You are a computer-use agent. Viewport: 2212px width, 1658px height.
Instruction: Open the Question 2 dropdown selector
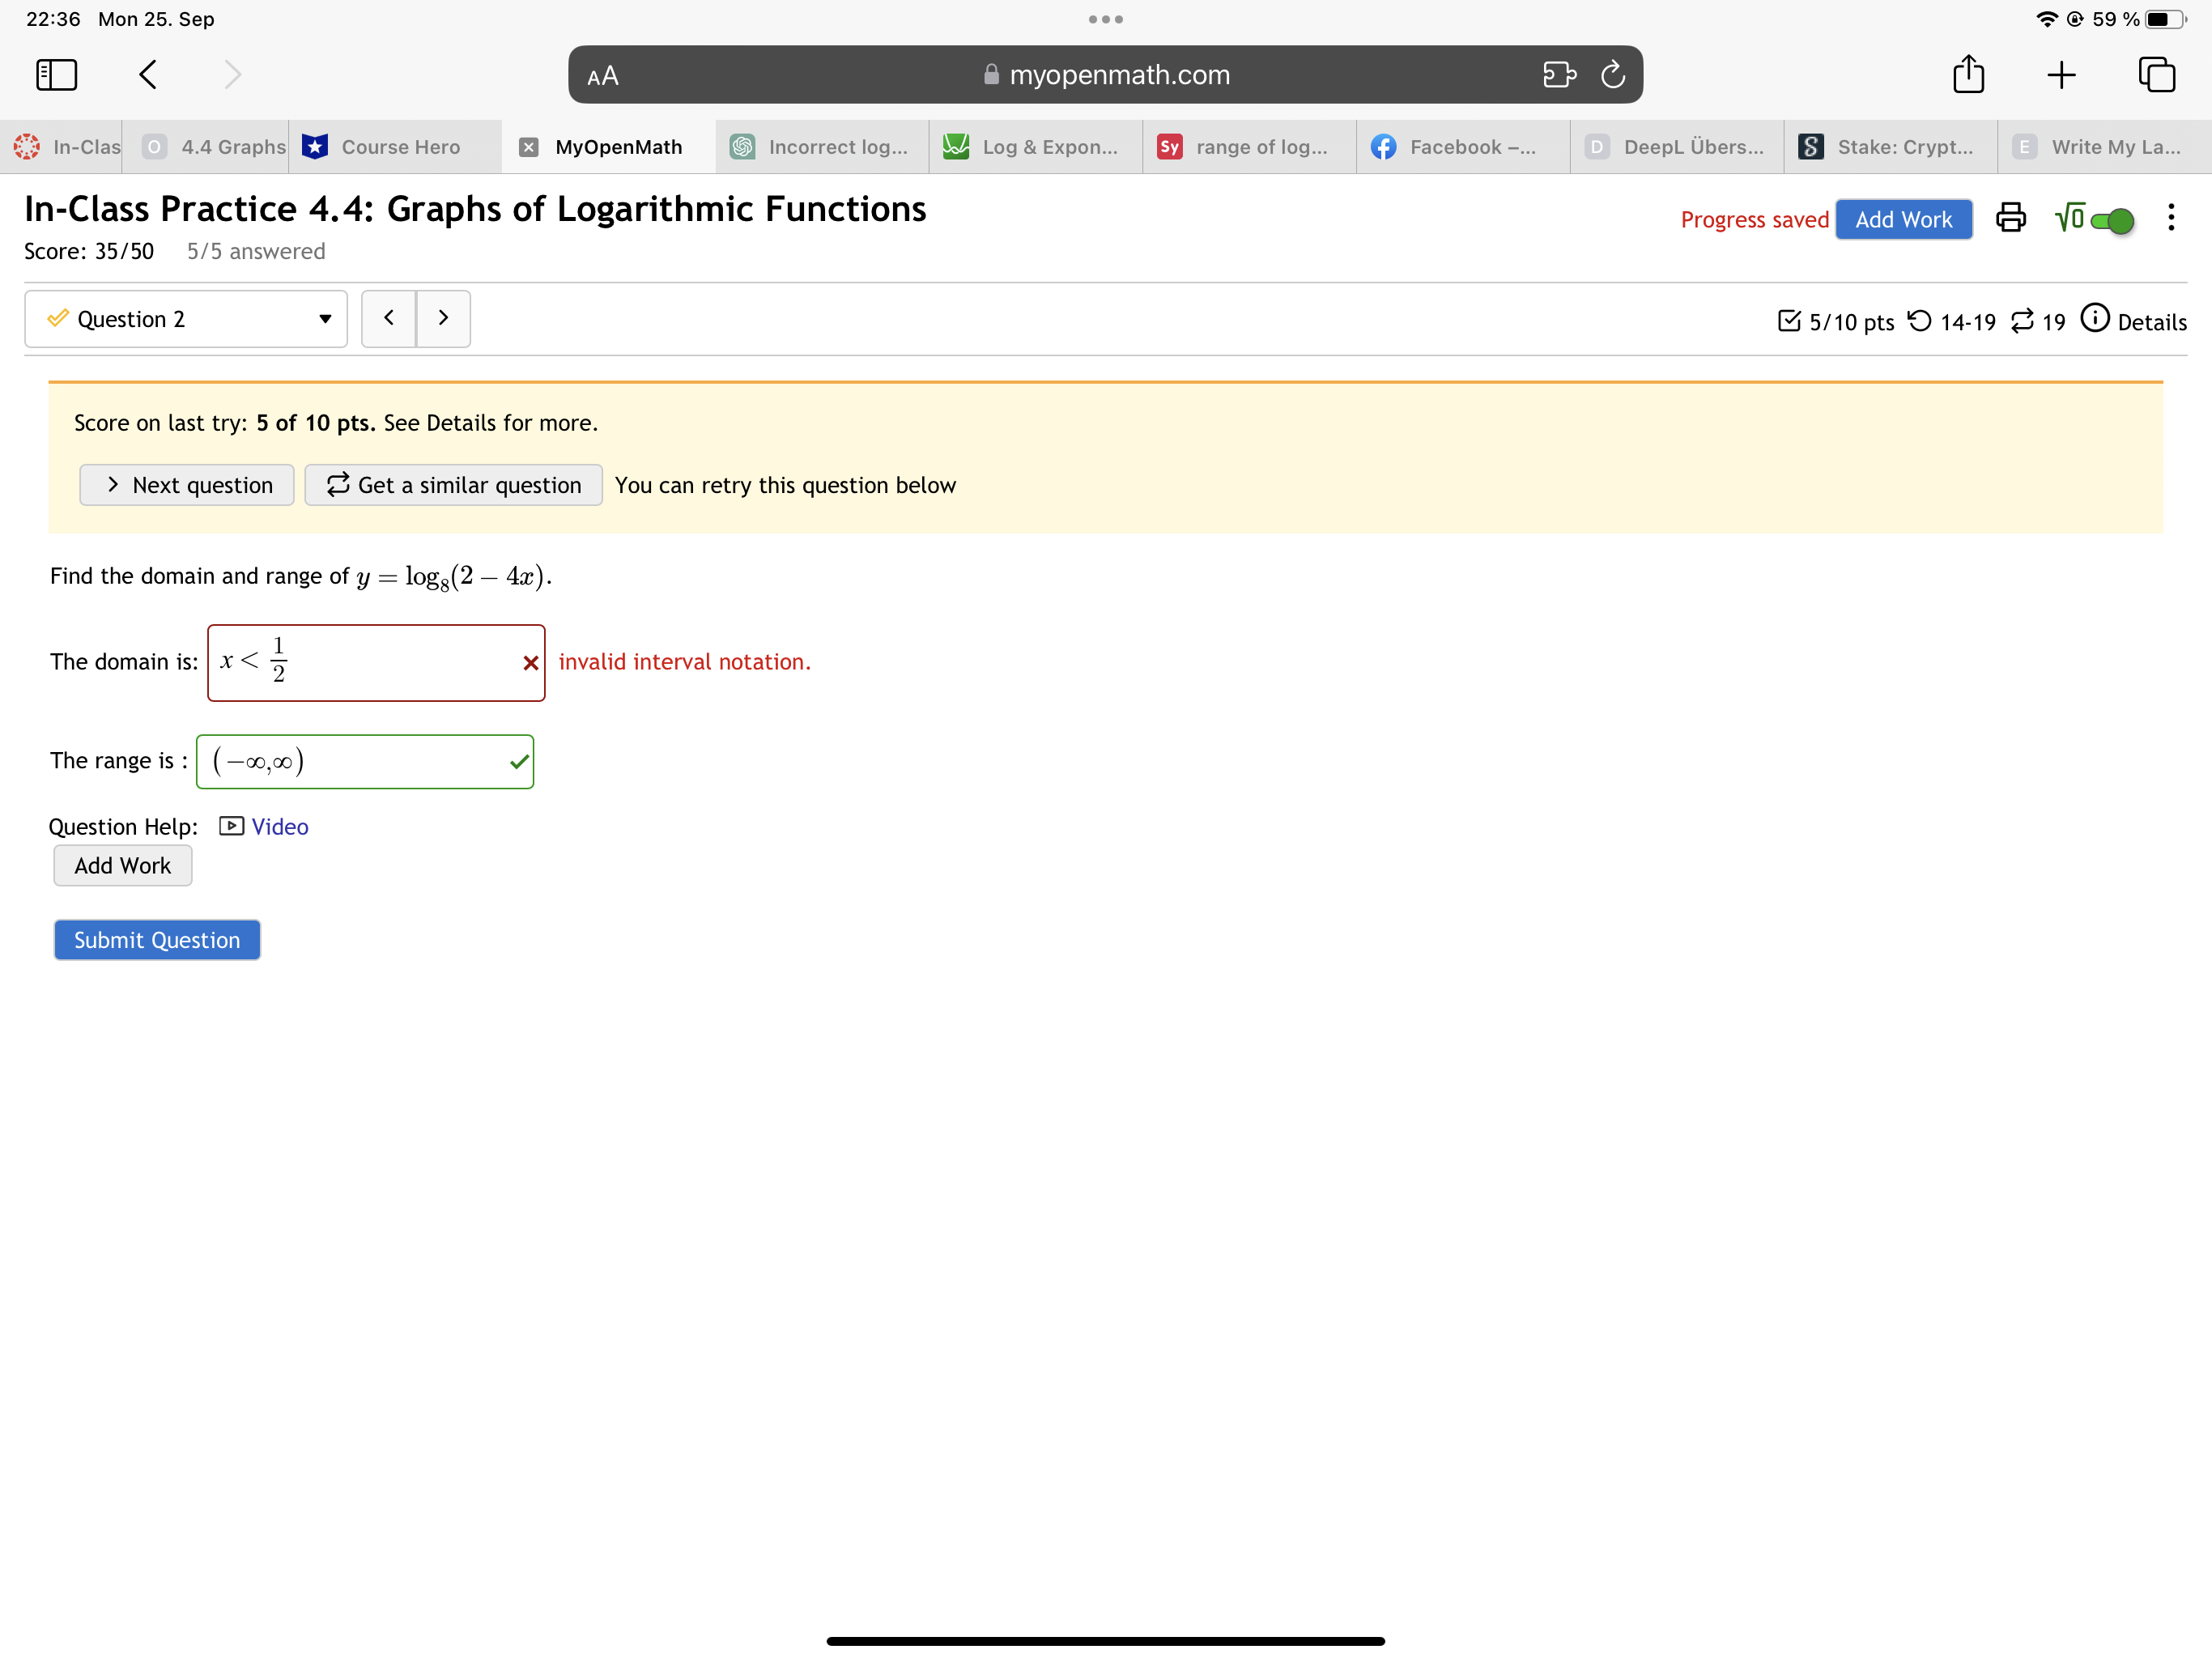[186, 319]
